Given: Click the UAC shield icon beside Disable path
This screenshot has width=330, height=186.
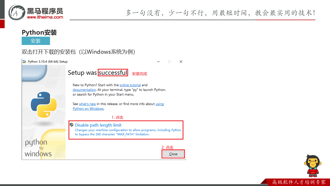Looking at the screenshot, I should [72, 125].
